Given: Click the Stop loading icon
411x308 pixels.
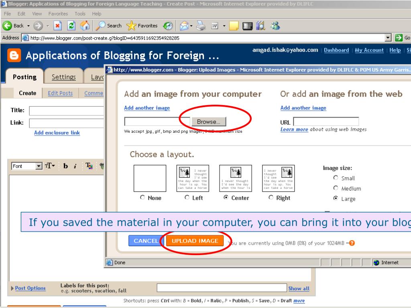Looking at the screenshot, I should (x=57, y=26).
